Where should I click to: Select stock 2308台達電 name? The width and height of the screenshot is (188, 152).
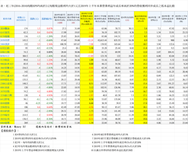click(x=6, y=84)
